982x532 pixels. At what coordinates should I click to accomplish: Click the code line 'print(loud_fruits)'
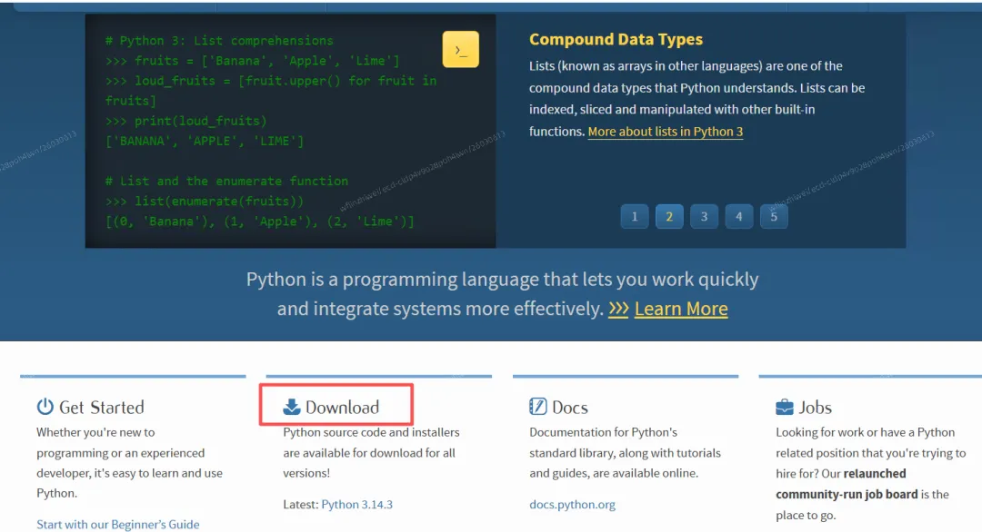point(200,121)
